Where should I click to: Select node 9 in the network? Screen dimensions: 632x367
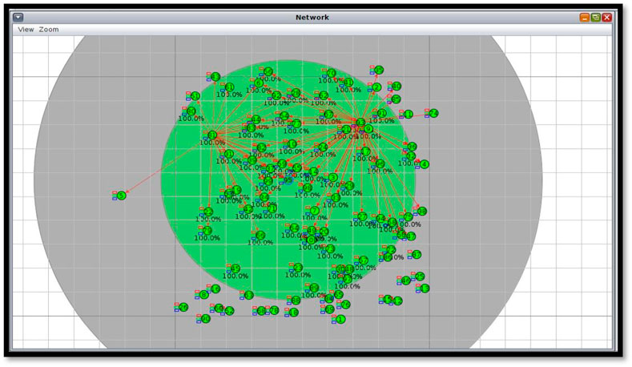(368, 129)
